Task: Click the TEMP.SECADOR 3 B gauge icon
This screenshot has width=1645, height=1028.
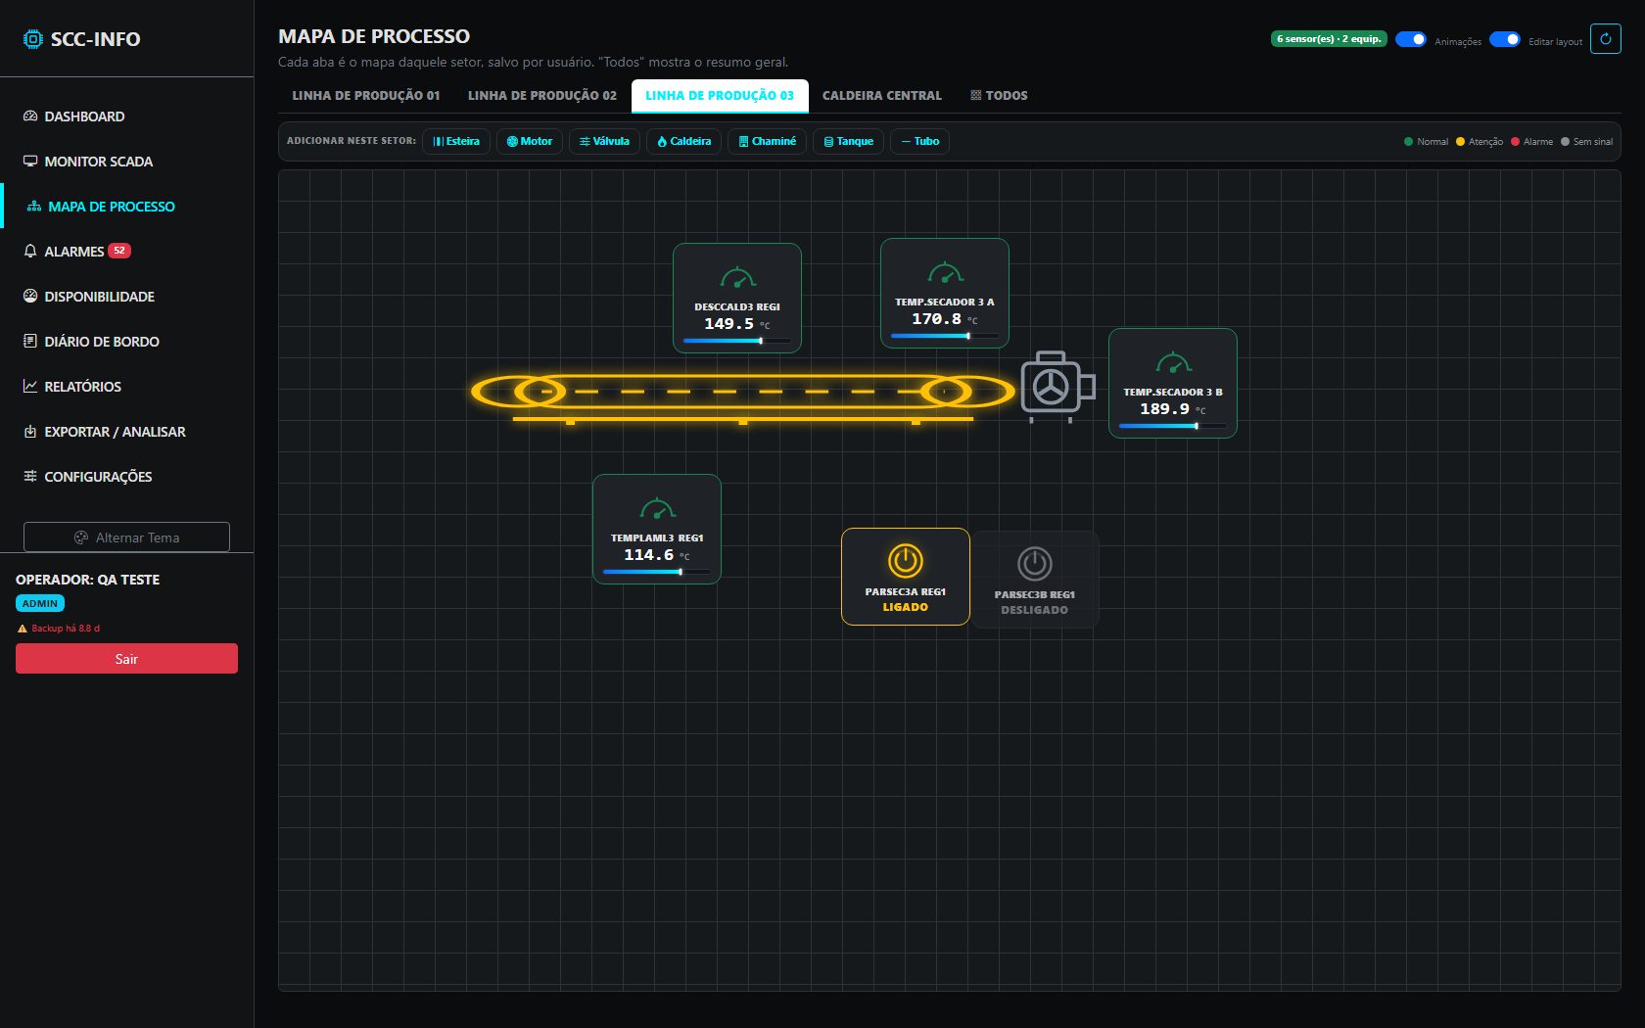Action: (1173, 363)
